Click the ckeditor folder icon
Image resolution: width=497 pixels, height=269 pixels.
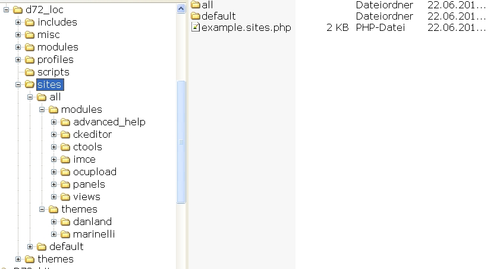[65, 135]
